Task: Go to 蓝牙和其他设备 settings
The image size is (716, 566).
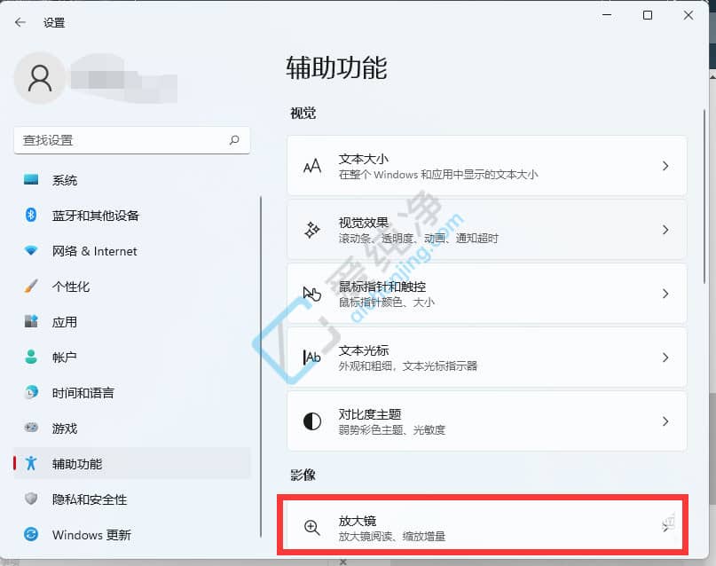Action: [132, 215]
